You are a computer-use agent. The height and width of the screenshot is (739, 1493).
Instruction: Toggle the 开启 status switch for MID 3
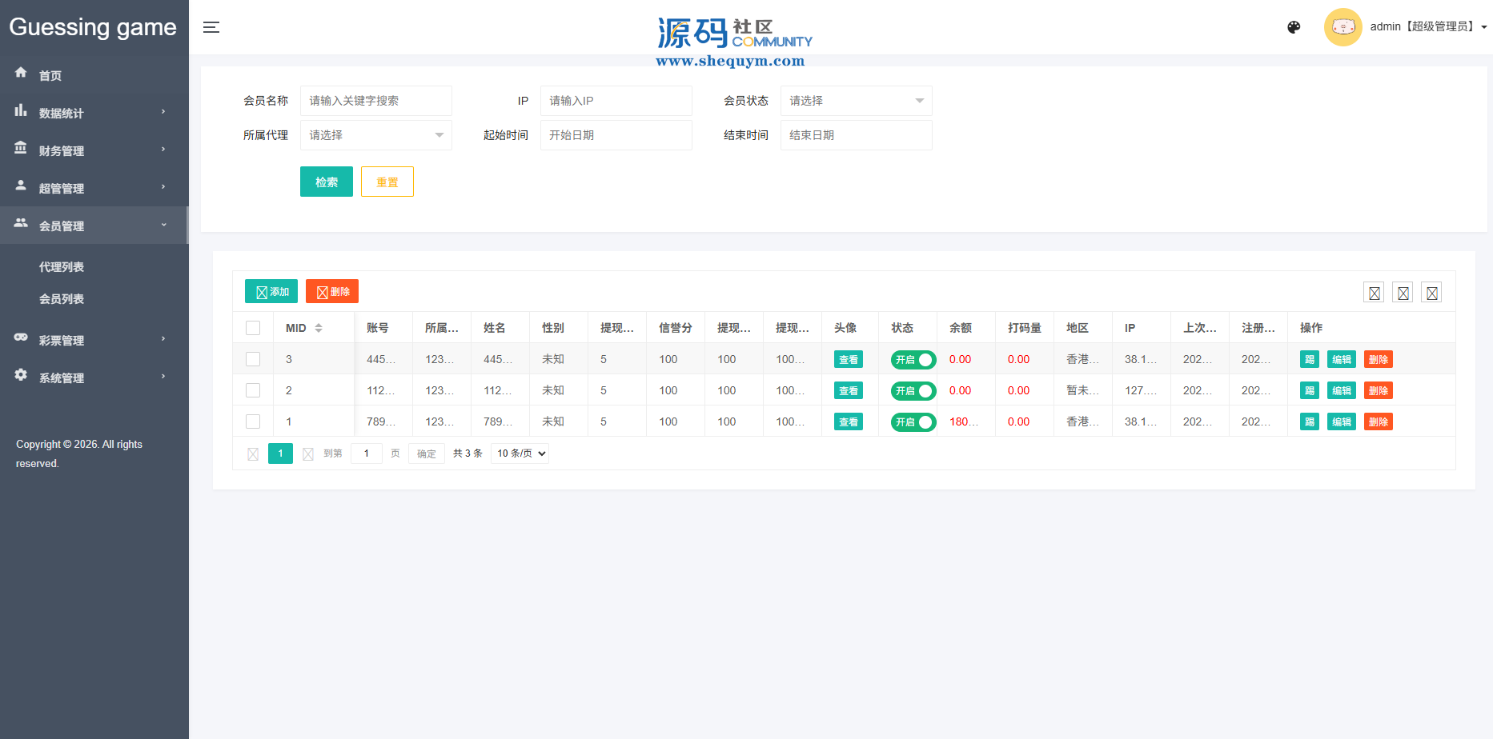pyautogui.click(x=913, y=360)
